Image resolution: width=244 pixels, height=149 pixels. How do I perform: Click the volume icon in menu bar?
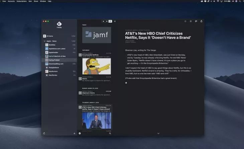[x=215, y=1]
